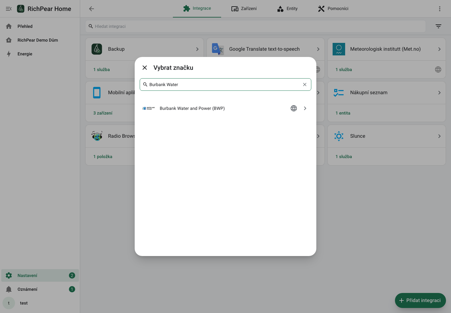Click the Google Translate text-to-speech title
Screen dimensions: 451x313
click(264, 49)
